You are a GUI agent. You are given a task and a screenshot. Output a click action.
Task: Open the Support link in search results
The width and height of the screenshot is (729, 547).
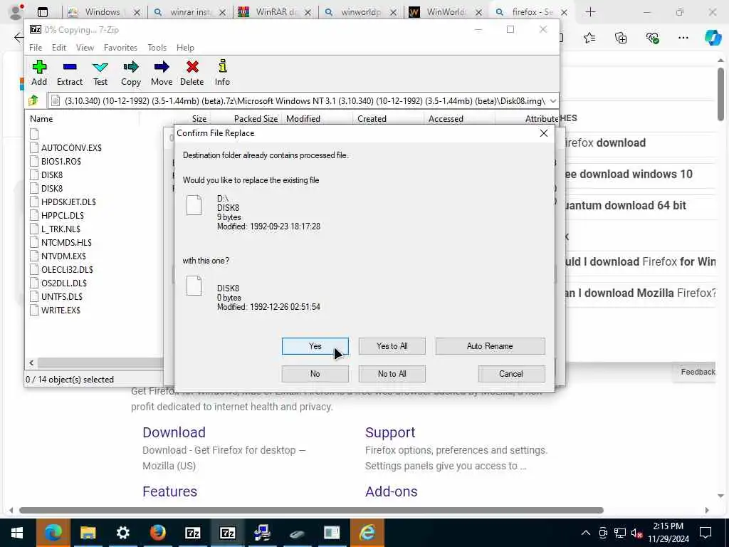point(390,432)
